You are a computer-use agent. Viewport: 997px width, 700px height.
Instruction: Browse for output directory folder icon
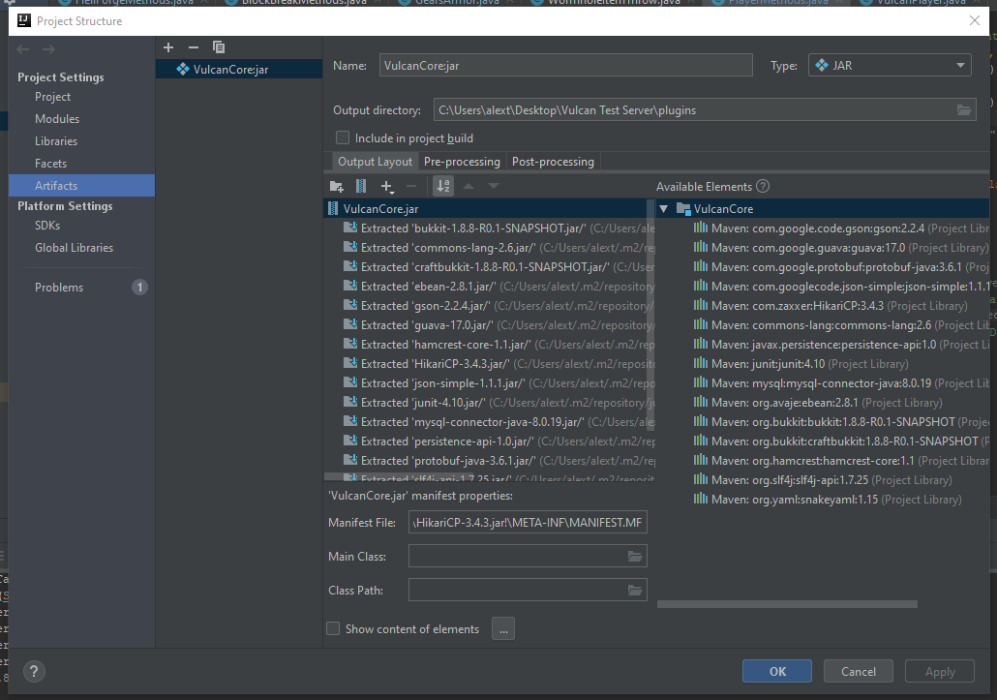[964, 110]
